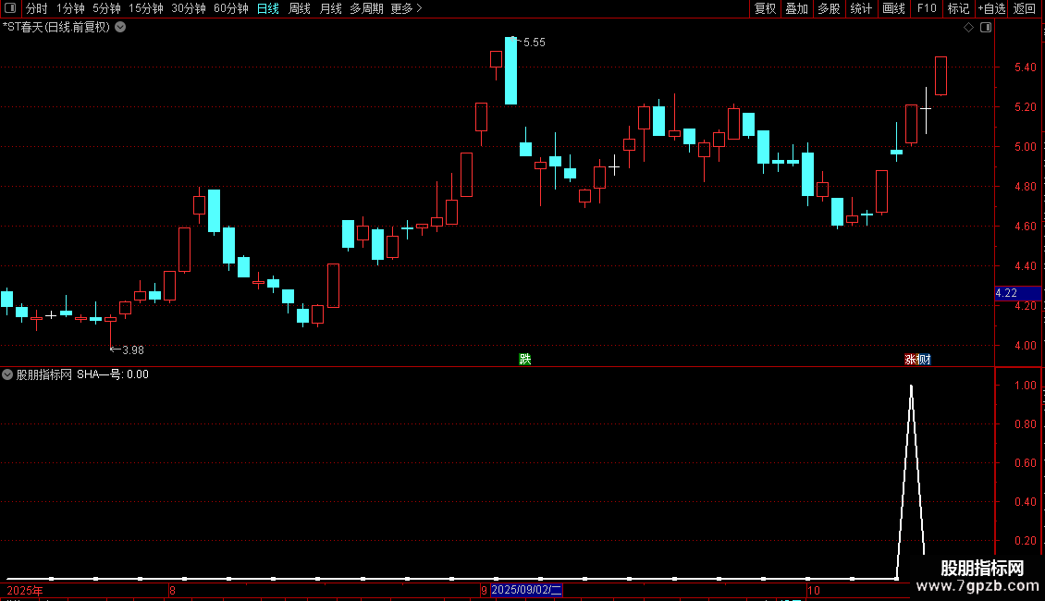
Task: Switch to 日线 daily chart
Action: (x=268, y=8)
